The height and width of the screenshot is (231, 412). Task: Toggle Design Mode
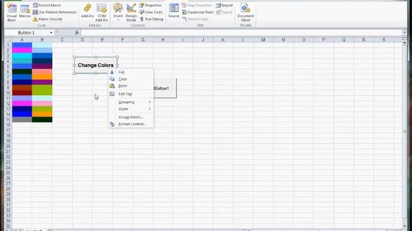click(x=131, y=13)
